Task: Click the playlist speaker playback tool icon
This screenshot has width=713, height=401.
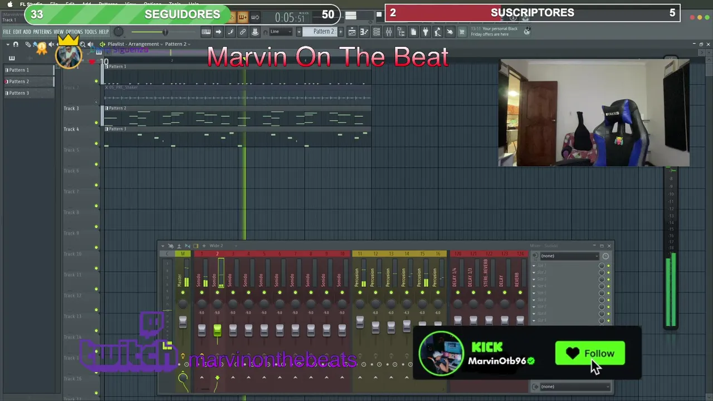Action: pos(90,44)
